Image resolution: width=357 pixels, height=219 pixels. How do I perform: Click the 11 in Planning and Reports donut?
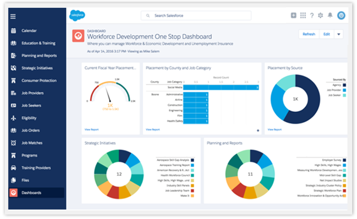pos(250,174)
